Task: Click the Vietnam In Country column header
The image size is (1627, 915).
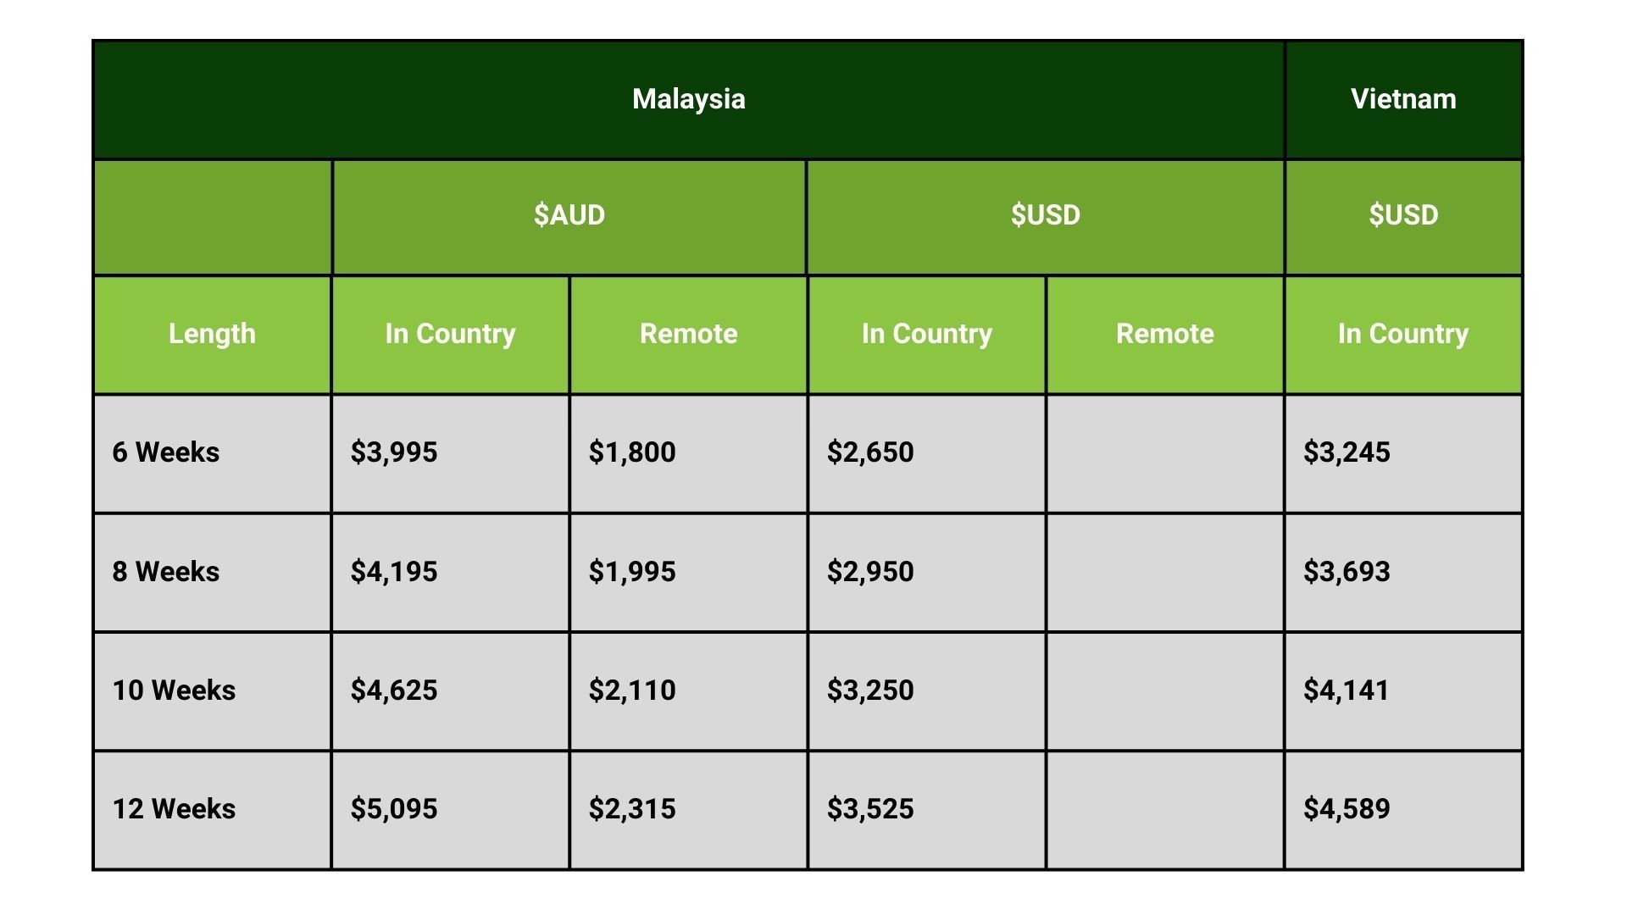Action: pos(1403,335)
